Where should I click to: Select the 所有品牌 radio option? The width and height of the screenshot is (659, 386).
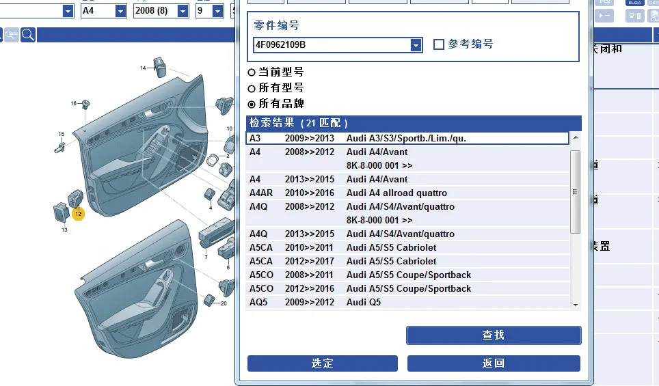(x=252, y=105)
